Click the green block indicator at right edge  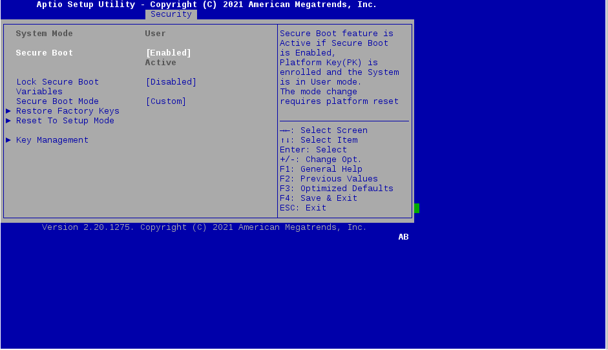click(x=417, y=208)
